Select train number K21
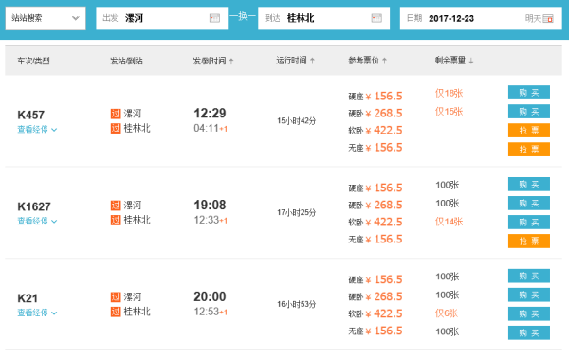569x358 pixels. click(x=28, y=298)
